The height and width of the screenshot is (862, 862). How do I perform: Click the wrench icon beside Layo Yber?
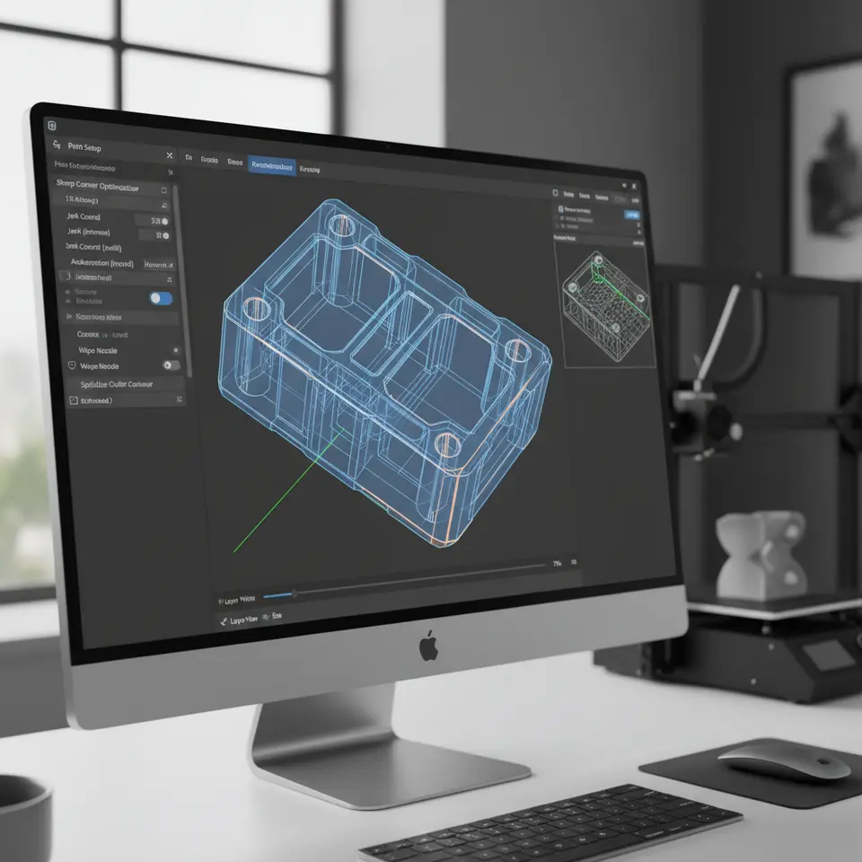(224, 621)
